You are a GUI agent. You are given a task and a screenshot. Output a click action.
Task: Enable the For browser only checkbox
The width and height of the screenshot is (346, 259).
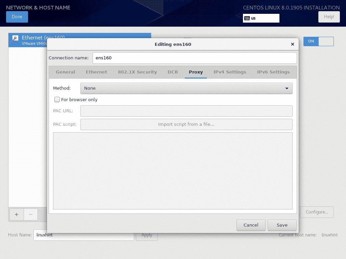point(57,99)
